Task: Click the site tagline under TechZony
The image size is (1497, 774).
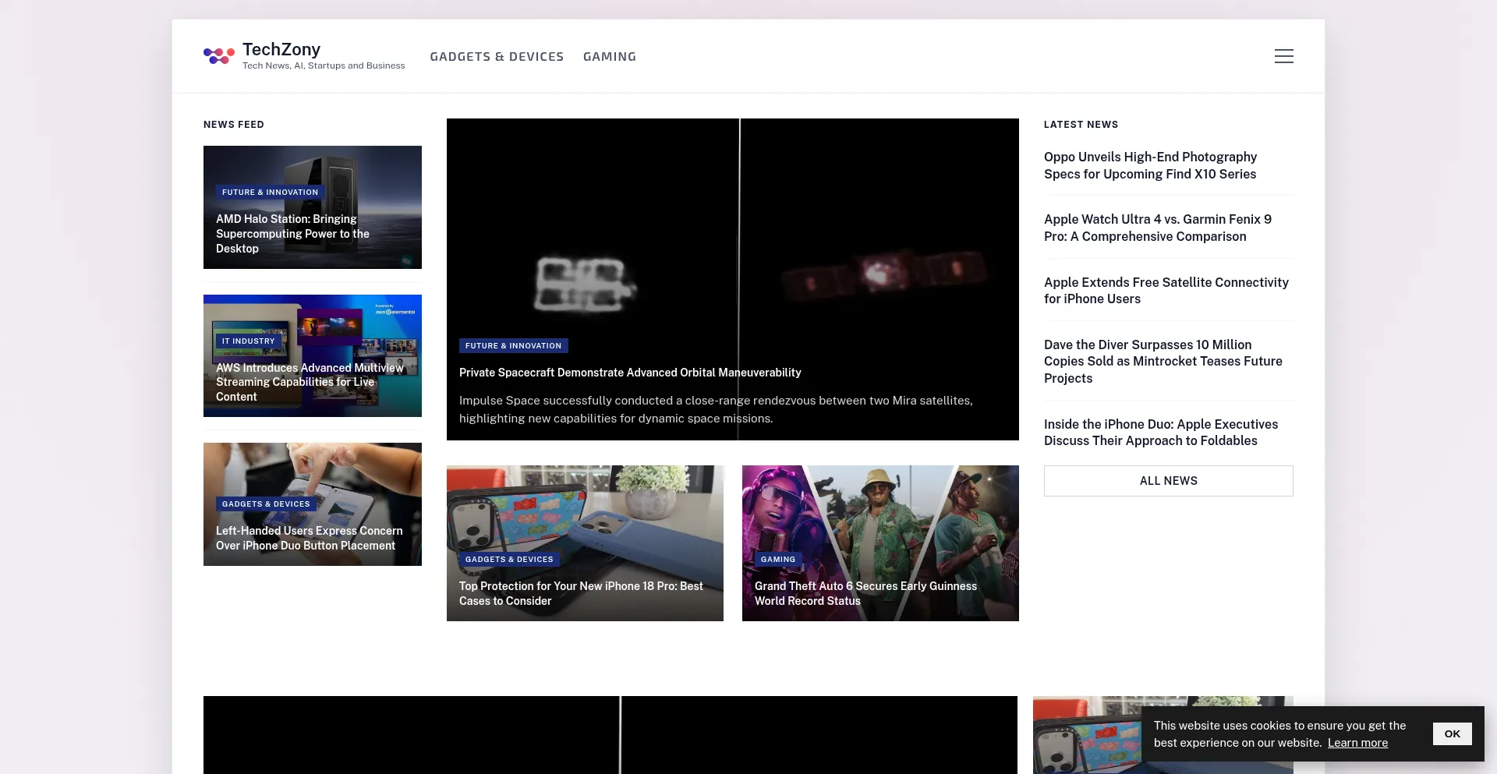Action: click(x=324, y=65)
